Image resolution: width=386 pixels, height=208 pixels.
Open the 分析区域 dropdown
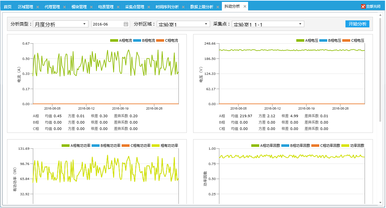coord(206,24)
